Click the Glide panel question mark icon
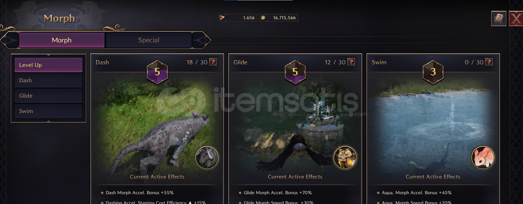The width and height of the screenshot is (523, 204). (351, 62)
